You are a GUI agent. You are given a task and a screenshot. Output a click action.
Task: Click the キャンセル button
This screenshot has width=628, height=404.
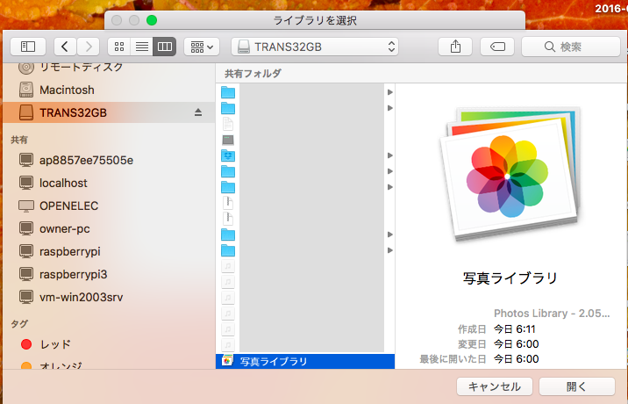coord(495,386)
